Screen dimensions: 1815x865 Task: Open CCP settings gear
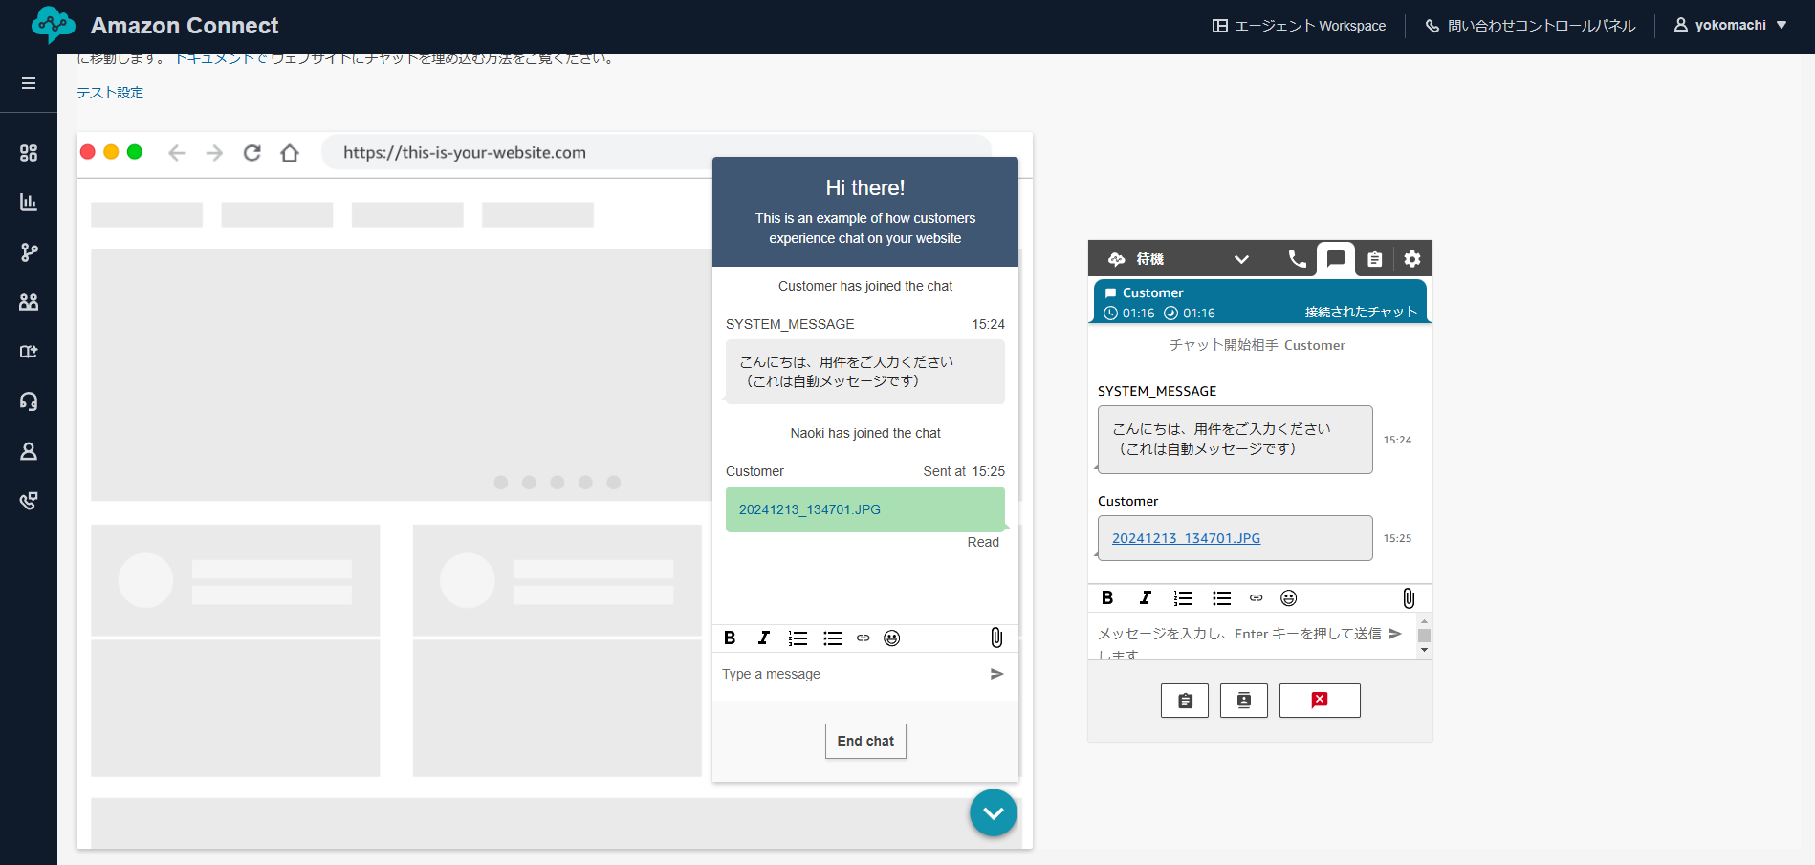coord(1412,259)
